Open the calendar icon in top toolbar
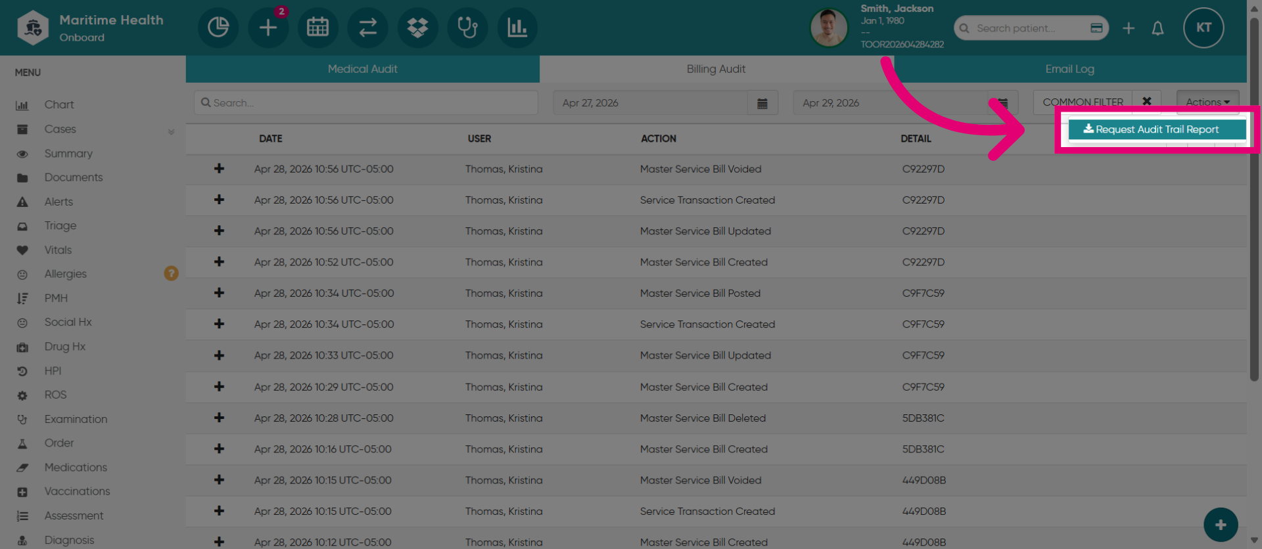Image resolution: width=1262 pixels, height=549 pixels. point(318,28)
